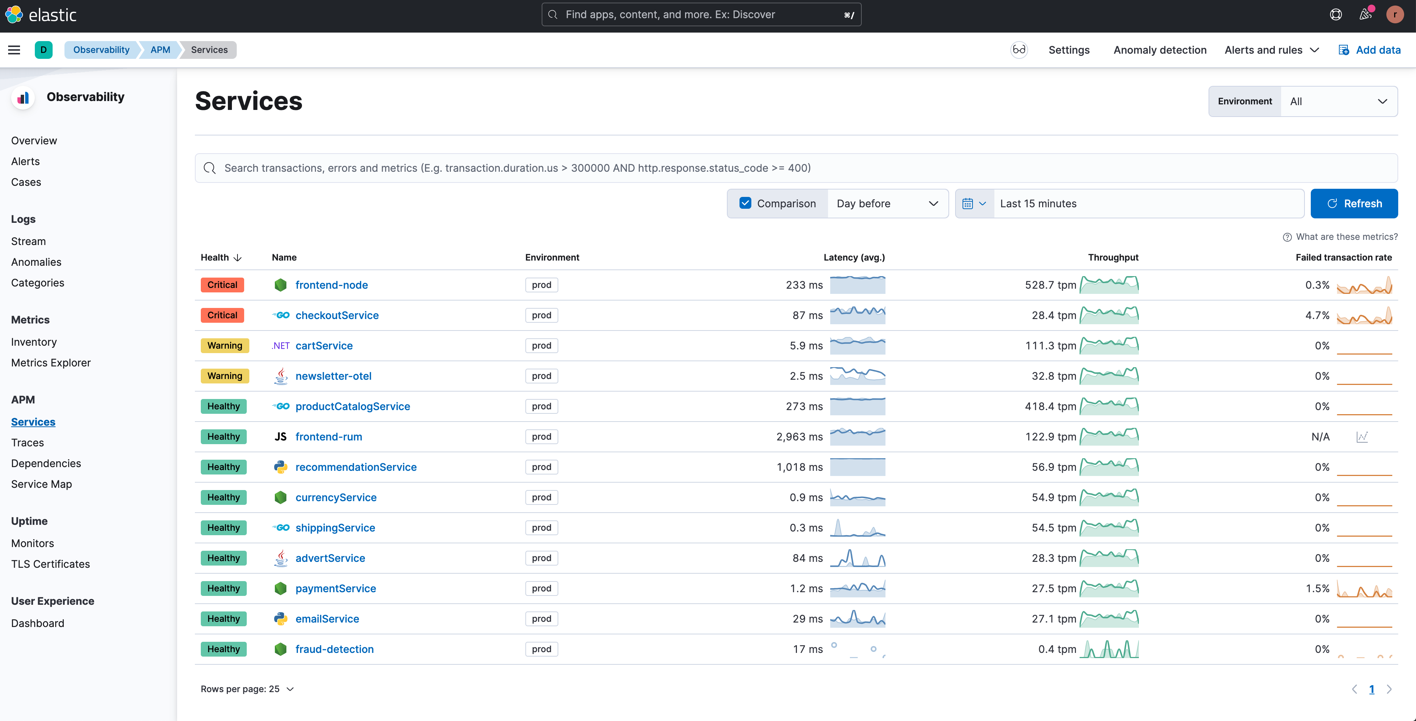Open the newsfeed notifications icon
Image resolution: width=1416 pixels, height=721 pixels.
coord(1366,15)
